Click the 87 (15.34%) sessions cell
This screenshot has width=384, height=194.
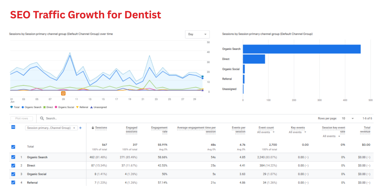pyautogui.click(x=99, y=166)
